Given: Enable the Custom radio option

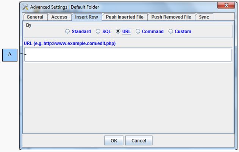Looking at the screenshot, I should pyautogui.click(x=171, y=32).
